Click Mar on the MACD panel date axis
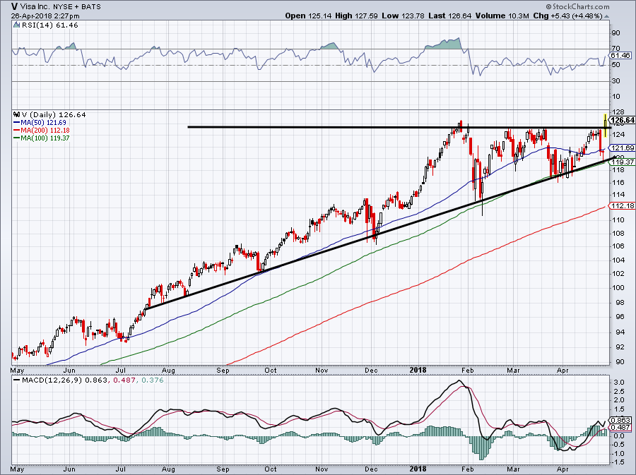The width and height of the screenshot is (636, 475). point(514,469)
